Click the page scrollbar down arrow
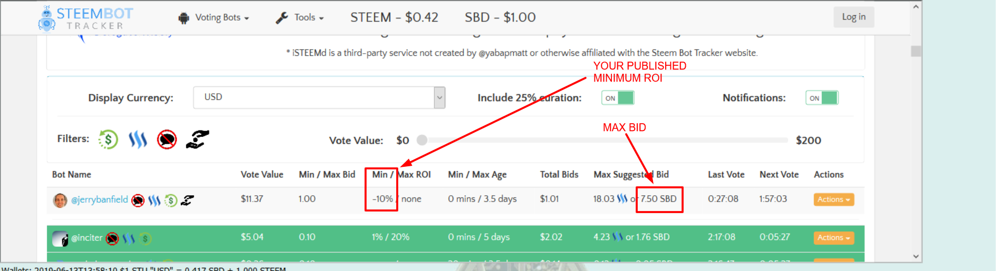The width and height of the screenshot is (997, 271). (916, 256)
